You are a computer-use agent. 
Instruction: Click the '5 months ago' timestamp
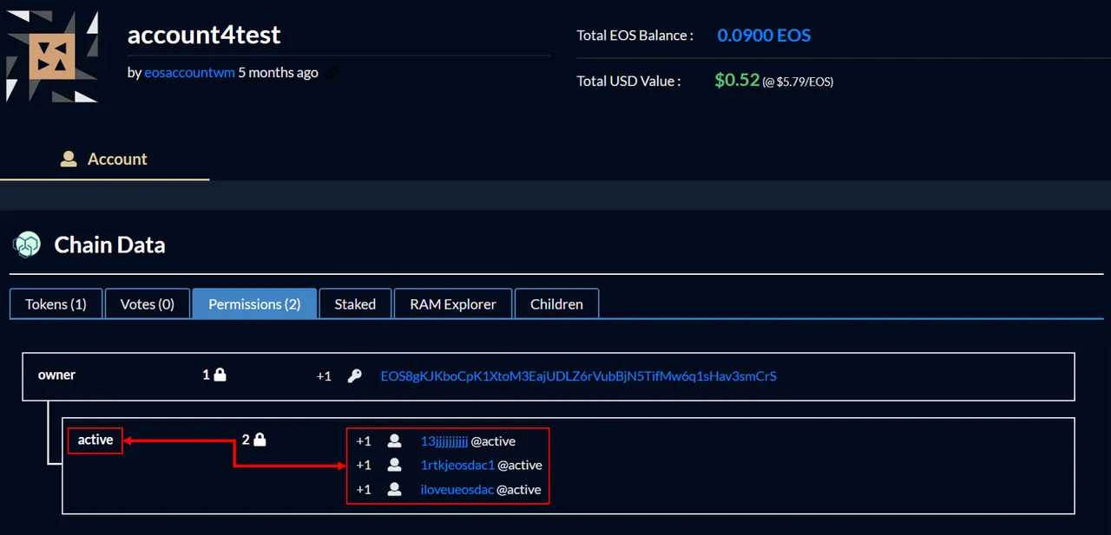pos(279,73)
